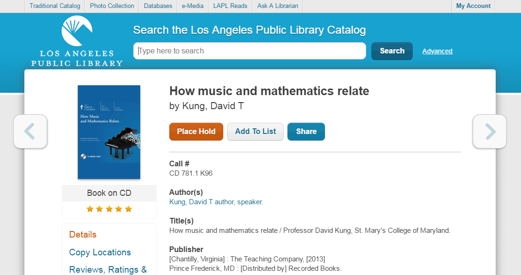Image resolution: width=521 pixels, height=275 pixels.
Task: Select LAPL Reads in top navigation
Action: 230,6
